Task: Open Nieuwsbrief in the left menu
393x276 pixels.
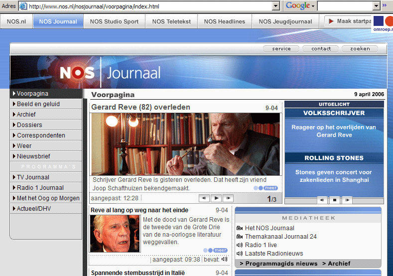Action: tap(46, 156)
